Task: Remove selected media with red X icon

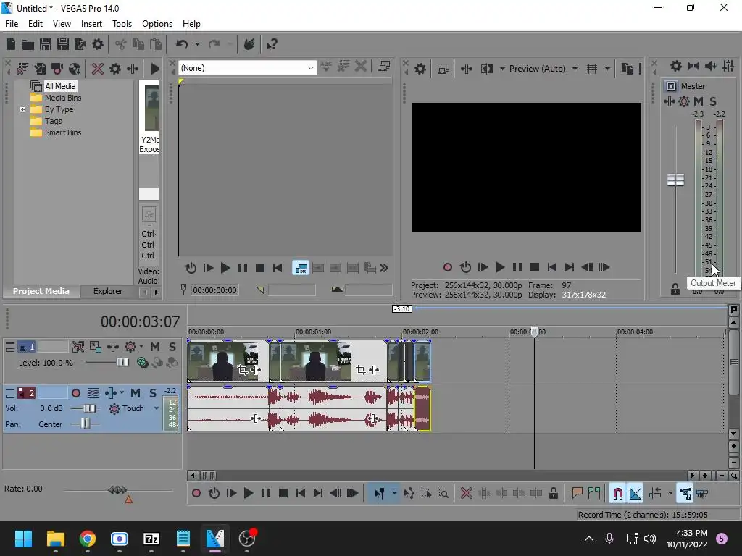Action: tap(98, 69)
